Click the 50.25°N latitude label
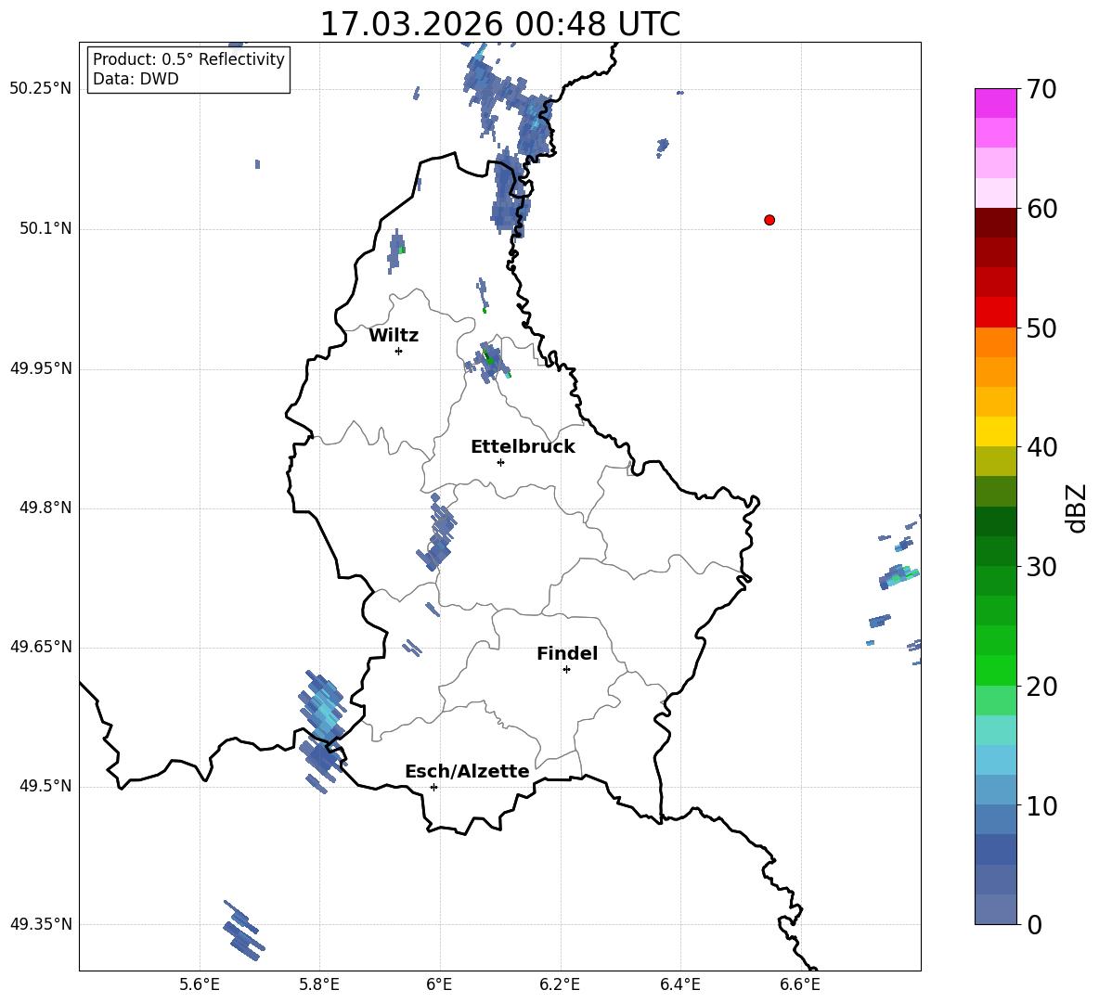This screenshot has width=1099, height=1003. [41, 89]
